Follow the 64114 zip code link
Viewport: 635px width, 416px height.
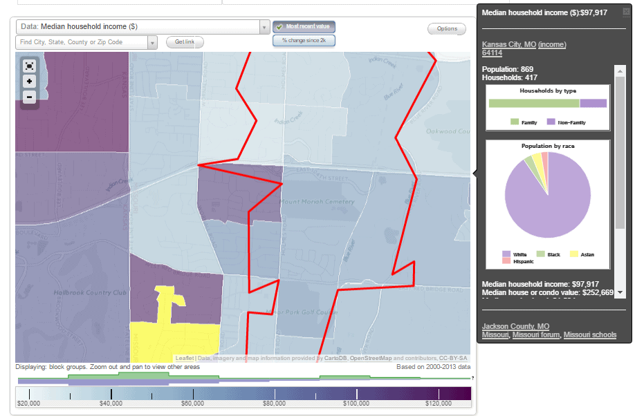(x=492, y=53)
